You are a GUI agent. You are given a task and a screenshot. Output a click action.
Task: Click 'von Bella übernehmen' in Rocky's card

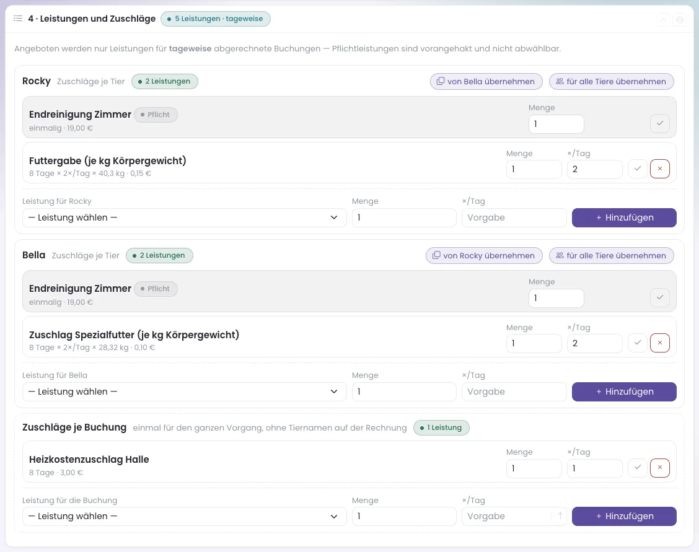[x=486, y=82]
